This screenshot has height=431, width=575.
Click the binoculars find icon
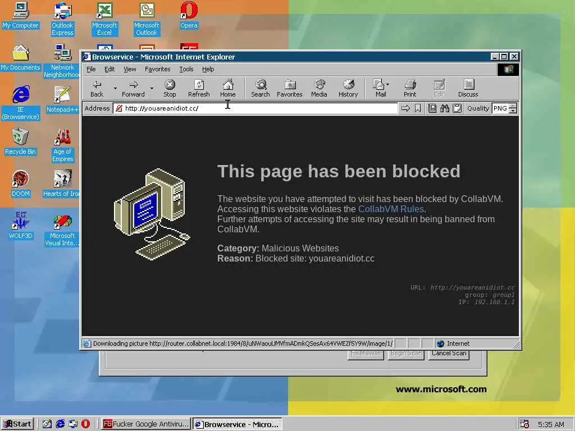click(445, 108)
